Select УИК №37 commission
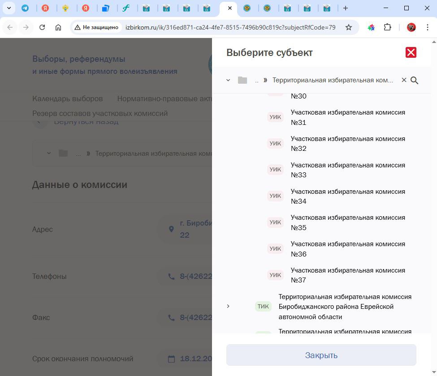 click(348, 275)
